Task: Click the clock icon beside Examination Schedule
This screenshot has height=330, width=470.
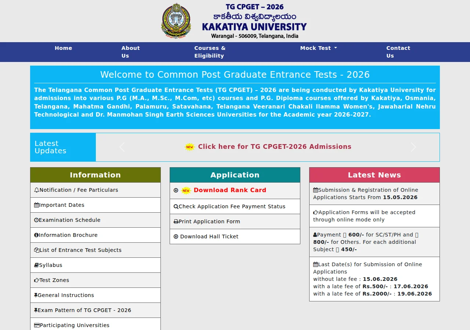Action: tap(36, 220)
